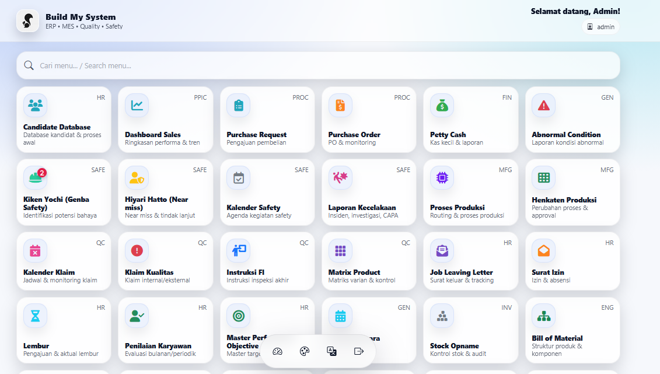660x374 pixels.
Task: Click the admin user button
Action: 600,27
